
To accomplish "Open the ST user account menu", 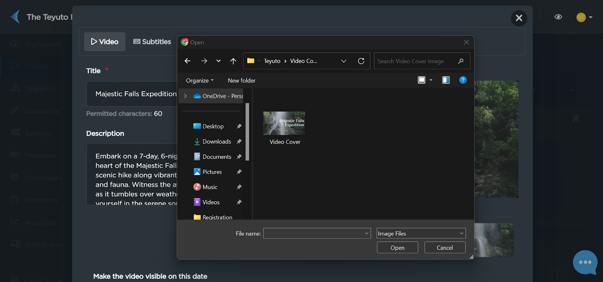I will pos(584,17).
